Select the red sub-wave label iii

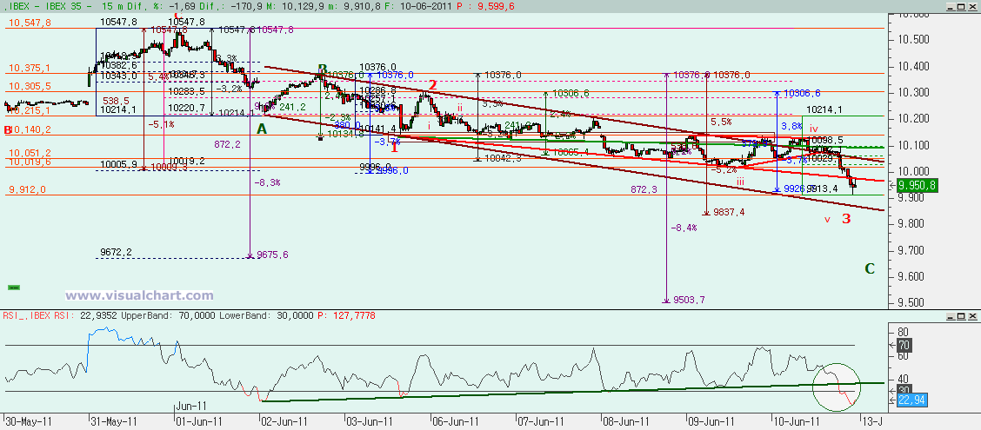pyautogui.click(x=740, y=182)
